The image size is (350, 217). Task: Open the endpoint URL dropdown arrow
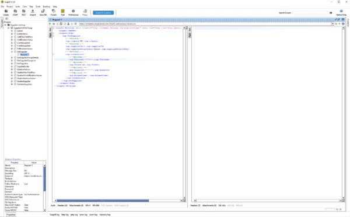[x=332, y=24]
